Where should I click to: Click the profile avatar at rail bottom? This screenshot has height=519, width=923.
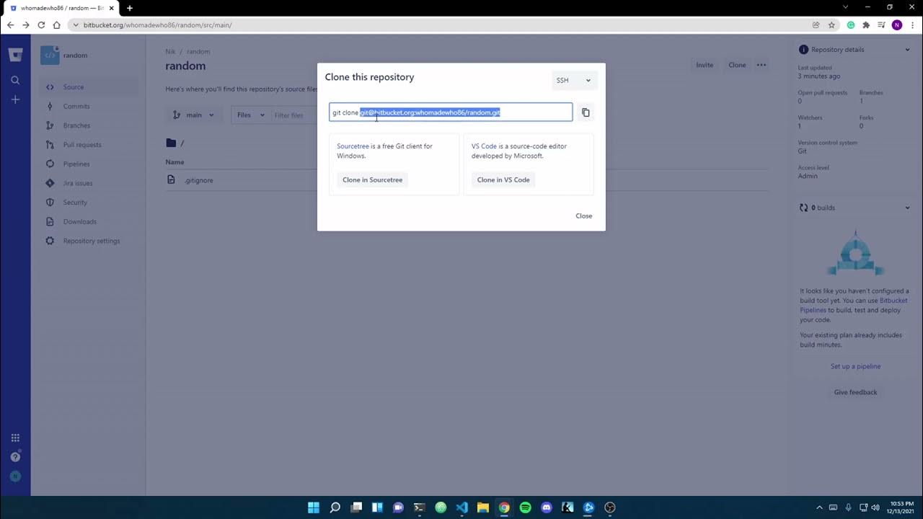15,476
